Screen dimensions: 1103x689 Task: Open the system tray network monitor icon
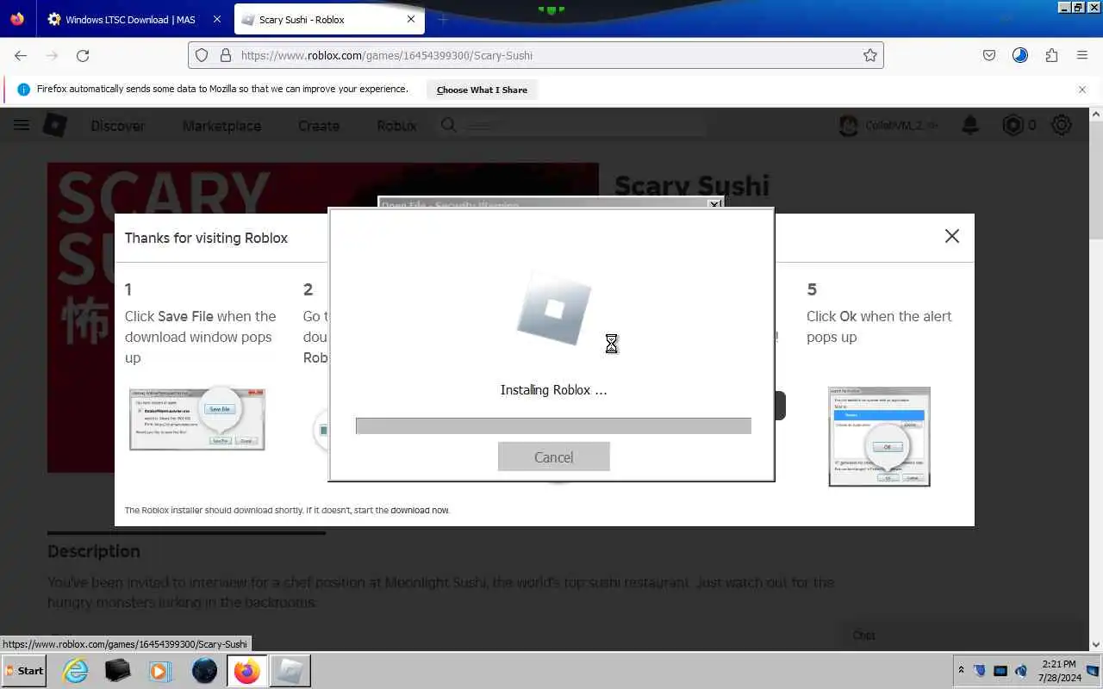[1000, 671]
